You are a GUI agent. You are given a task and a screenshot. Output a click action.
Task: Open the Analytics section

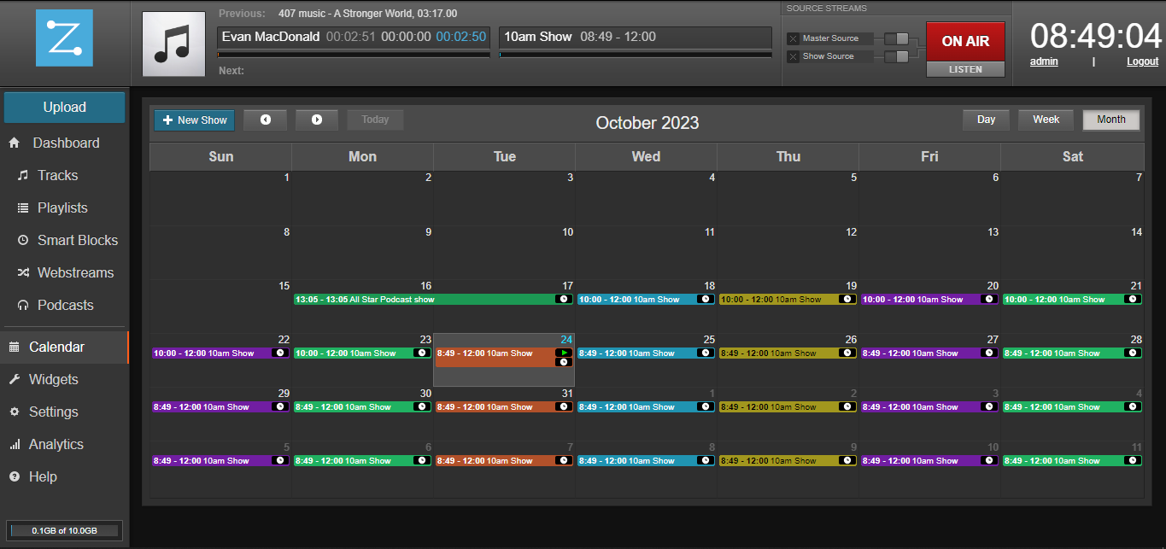62,444
